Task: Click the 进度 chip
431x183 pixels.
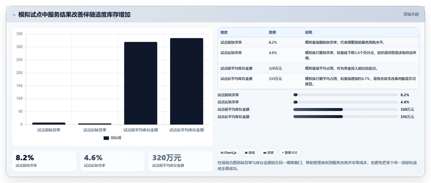Action: pyautogui.click(x=268, y=153)
